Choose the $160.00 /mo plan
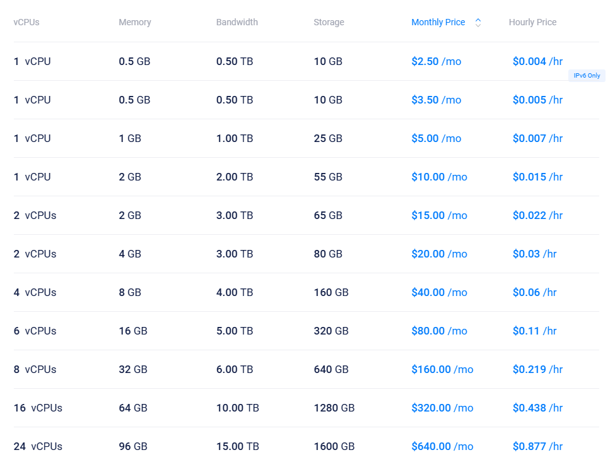The width and height of the screenshot is (615, 474). tap(442, 370)
